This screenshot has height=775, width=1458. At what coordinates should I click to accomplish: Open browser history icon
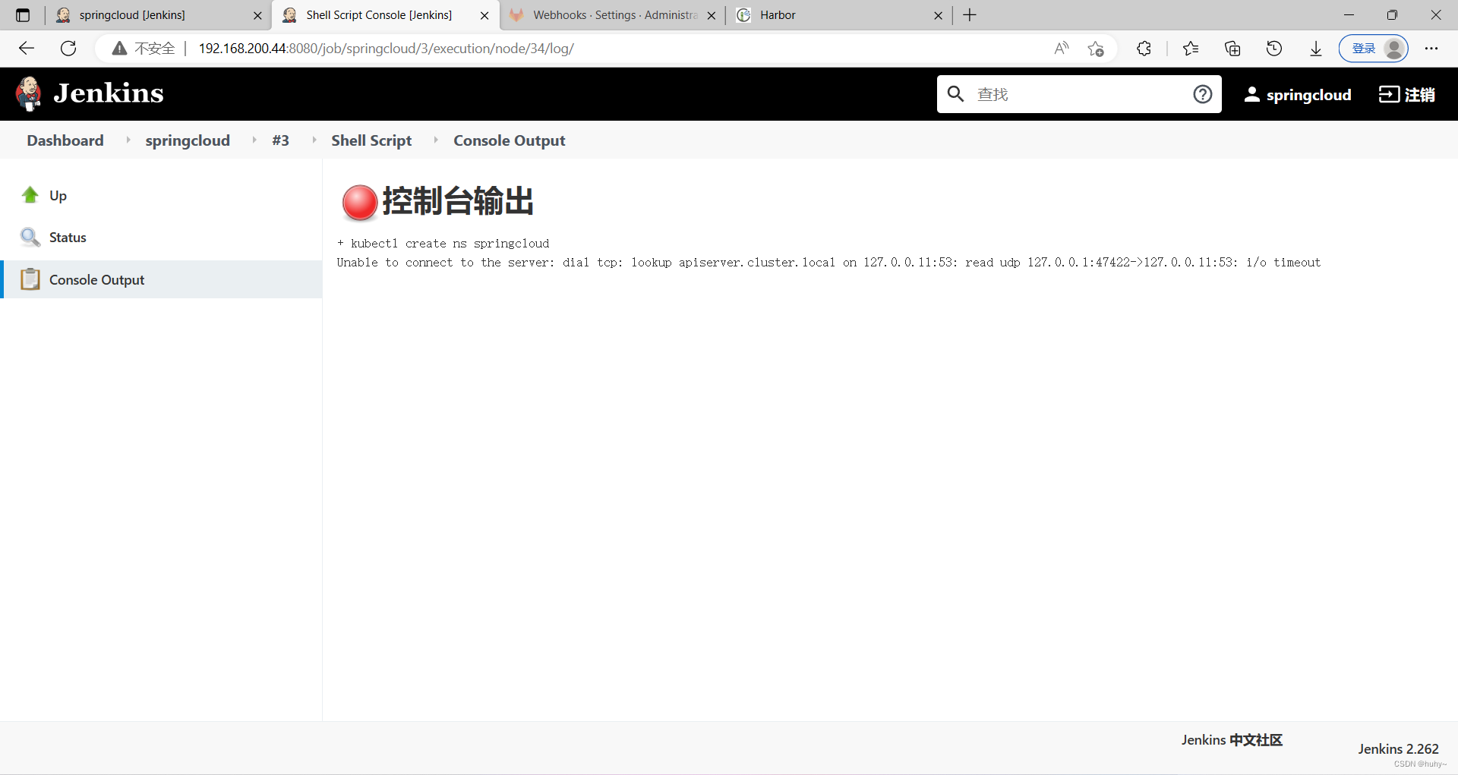point(1274,49)
